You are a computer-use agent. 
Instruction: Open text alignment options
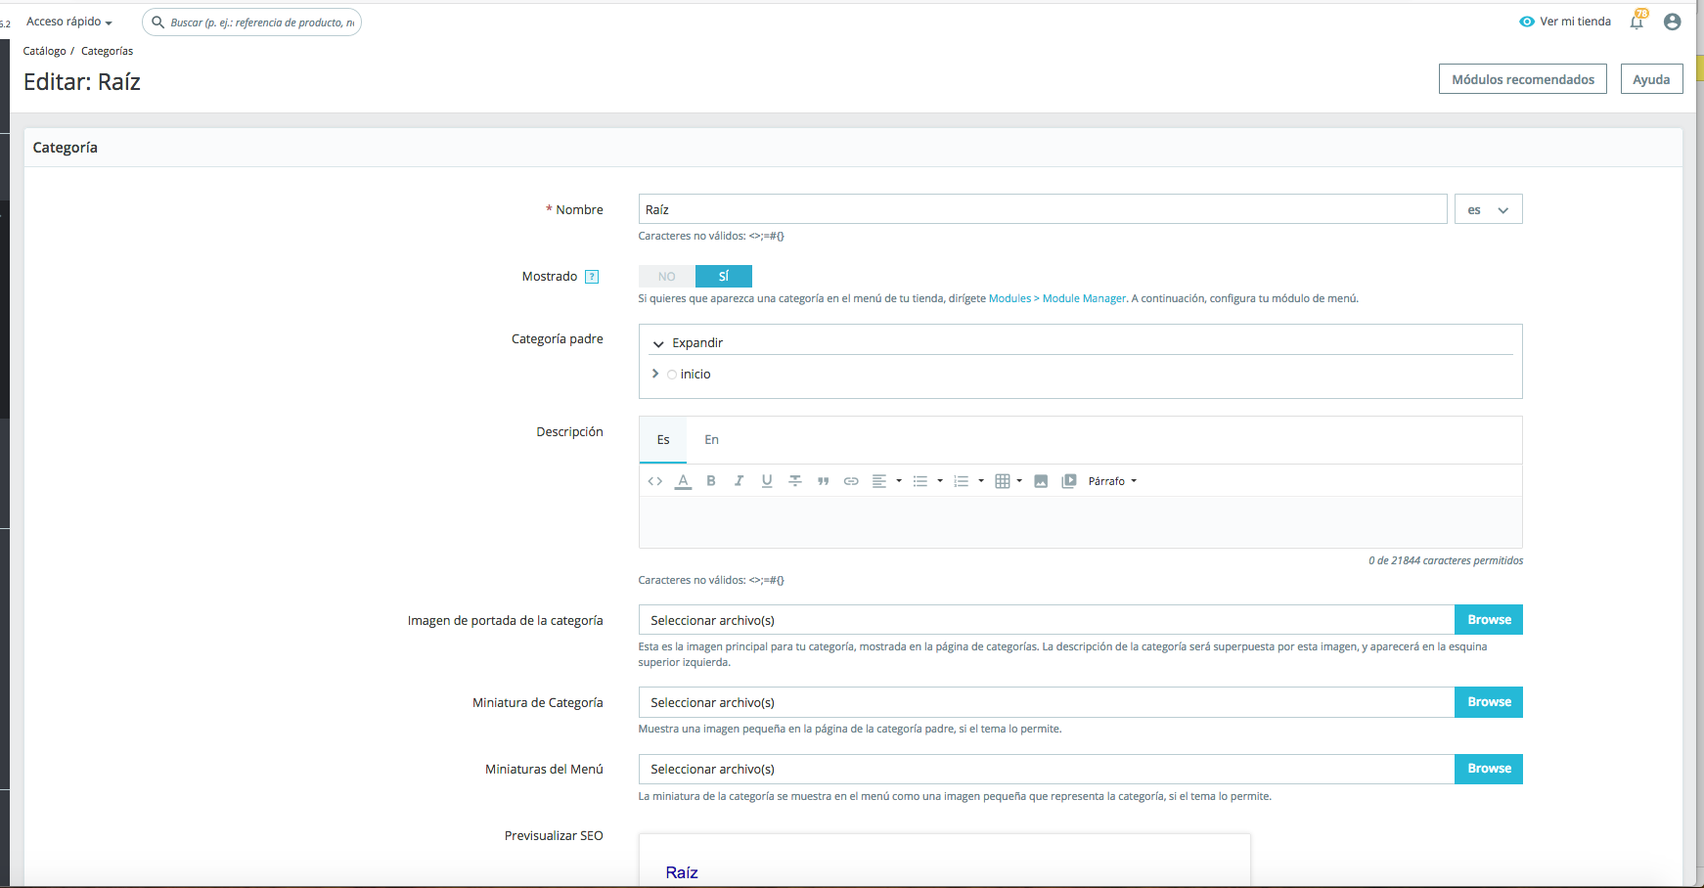tap(886, 481)
